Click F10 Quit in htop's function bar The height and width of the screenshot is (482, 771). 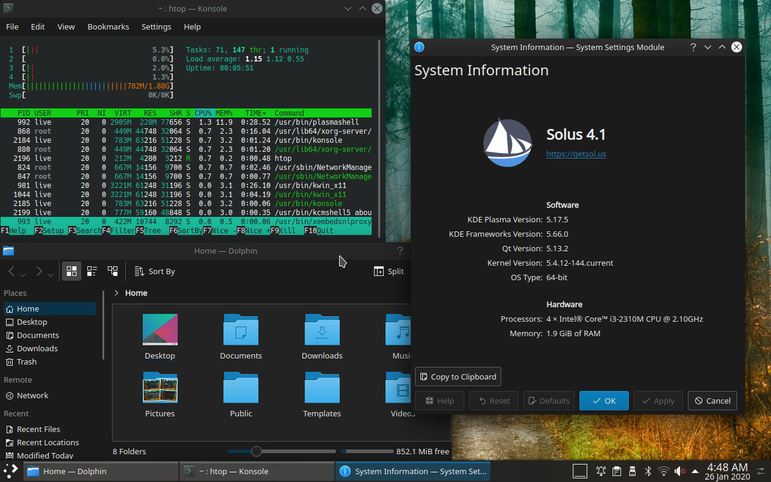(319, 231)
